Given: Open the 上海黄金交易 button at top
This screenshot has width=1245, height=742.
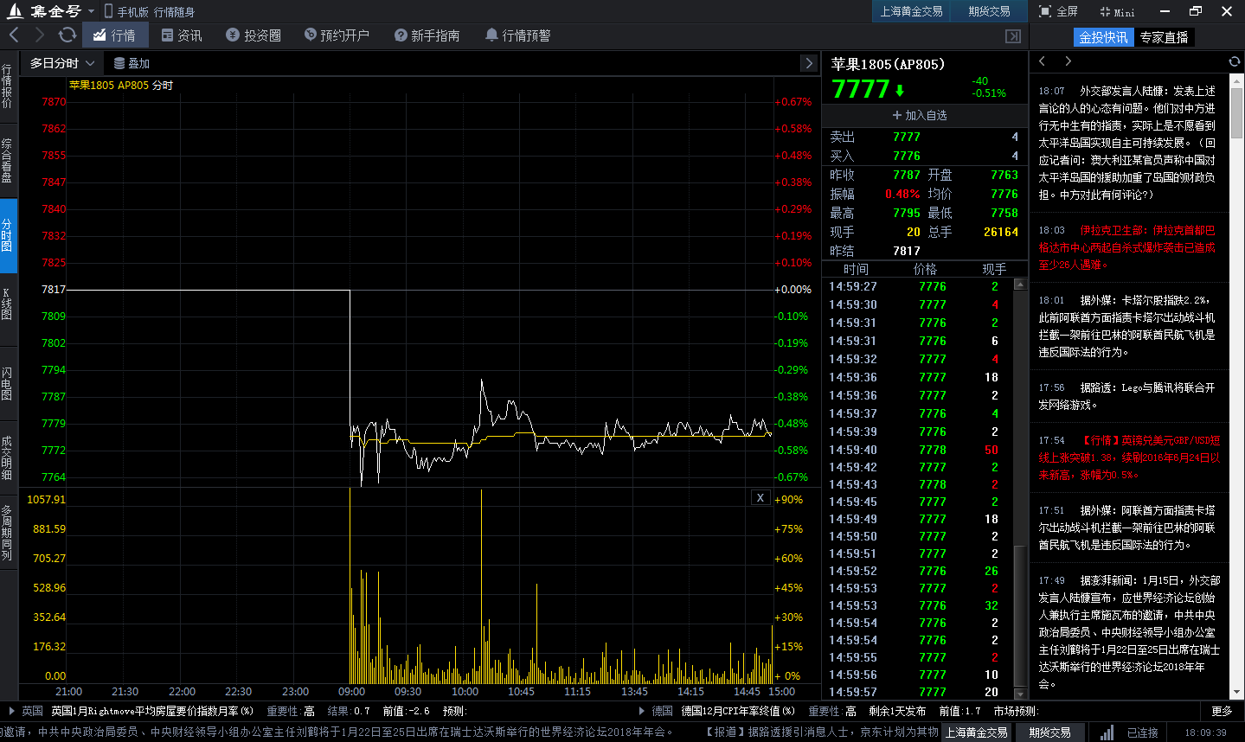Looking at the screenshot, I should 911,11.
